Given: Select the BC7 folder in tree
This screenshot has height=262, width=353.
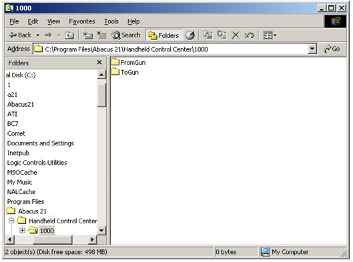Looking at the screenshot, I should [13, 124].
